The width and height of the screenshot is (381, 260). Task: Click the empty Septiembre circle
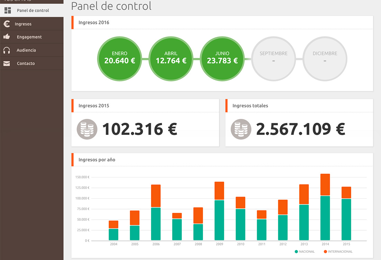point(273,58)
